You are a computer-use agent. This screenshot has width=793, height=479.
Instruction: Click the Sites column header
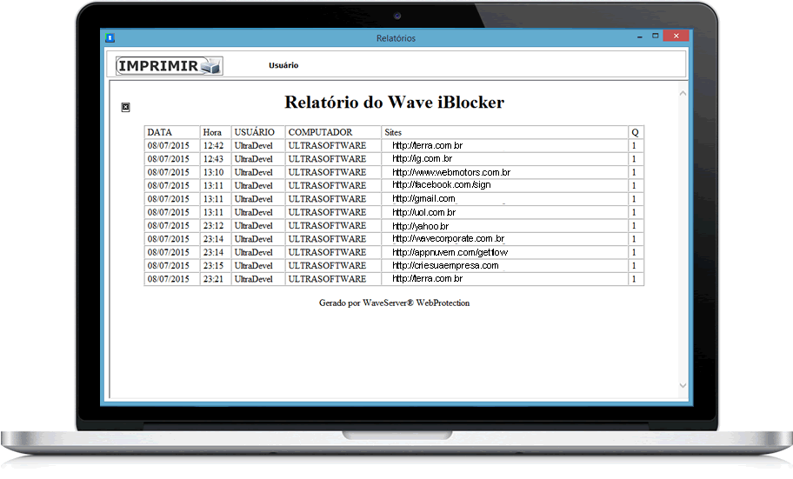tap(393, 132)
